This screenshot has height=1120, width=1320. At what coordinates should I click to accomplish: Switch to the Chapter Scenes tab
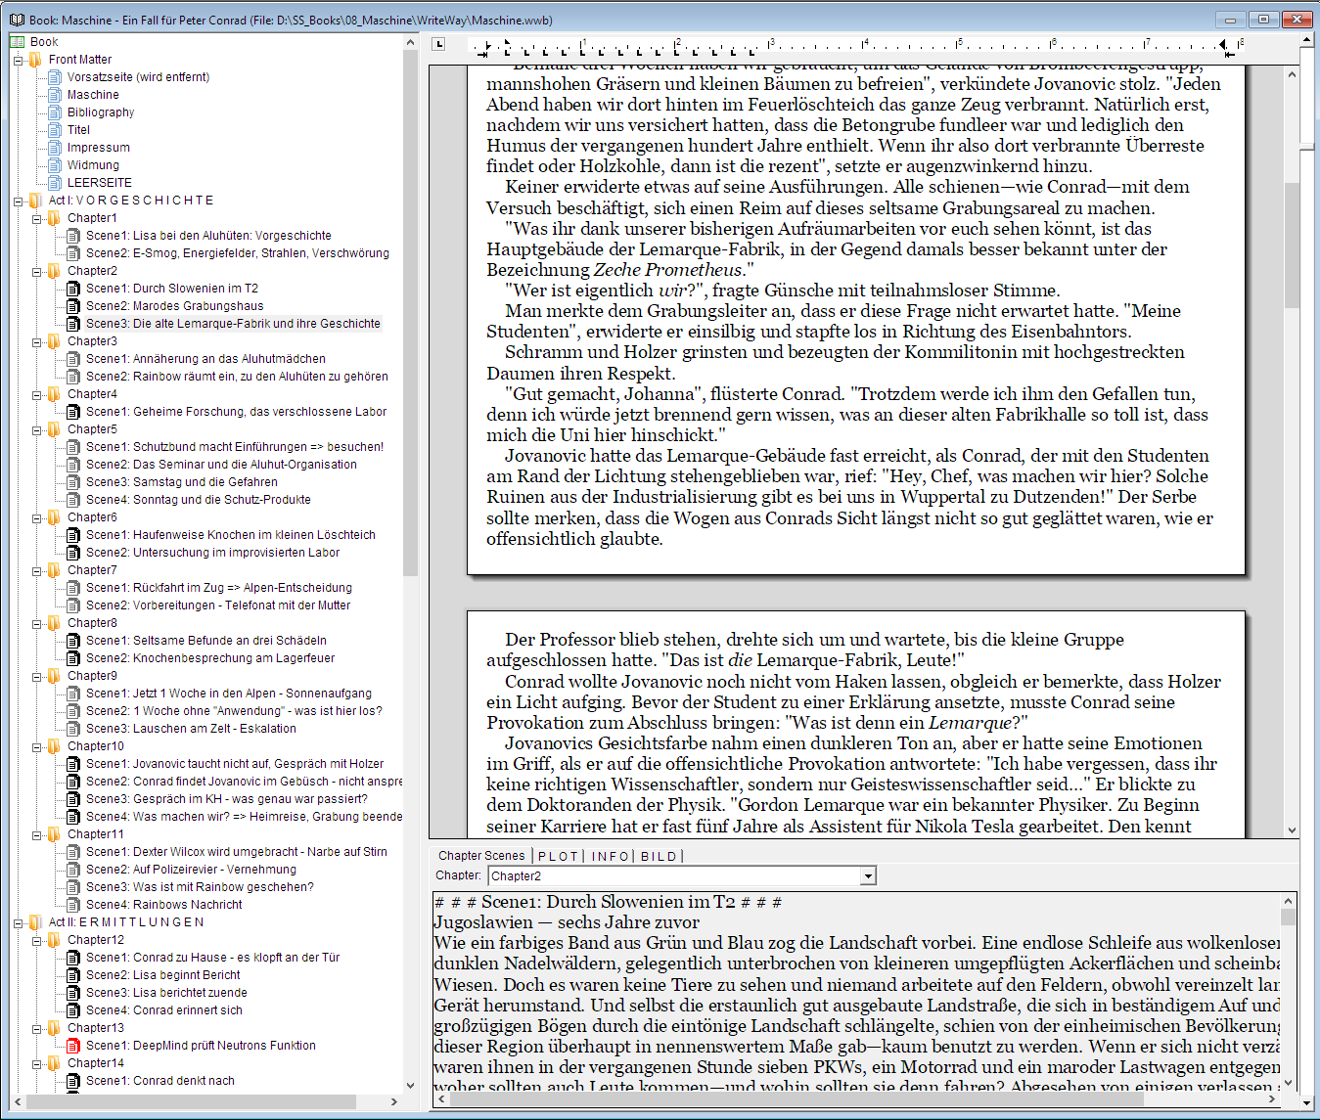481,856
